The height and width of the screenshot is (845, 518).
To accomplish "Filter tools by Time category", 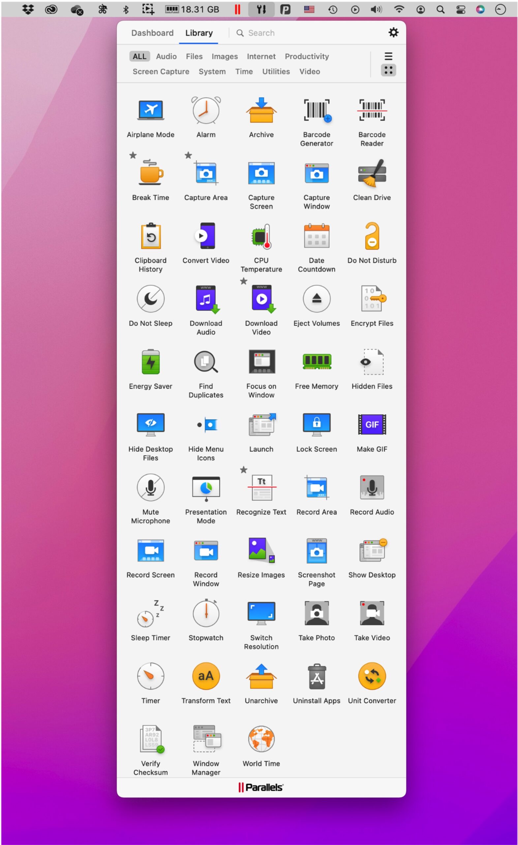I will 244,71.
